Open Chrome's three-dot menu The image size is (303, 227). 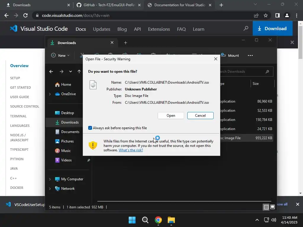click(296, 15)
